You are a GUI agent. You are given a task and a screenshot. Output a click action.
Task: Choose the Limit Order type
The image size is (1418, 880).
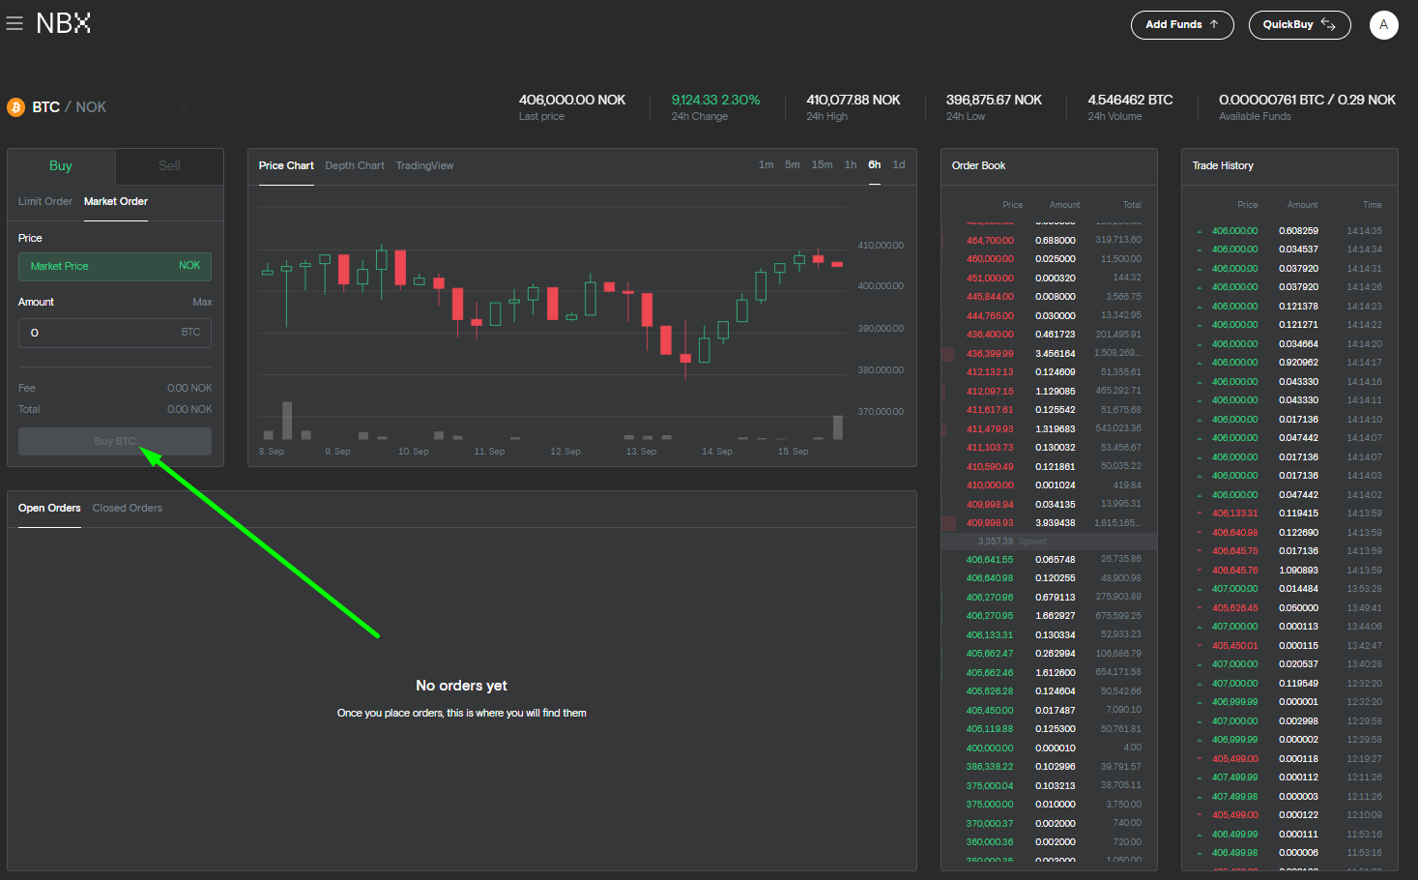(45, 202)
